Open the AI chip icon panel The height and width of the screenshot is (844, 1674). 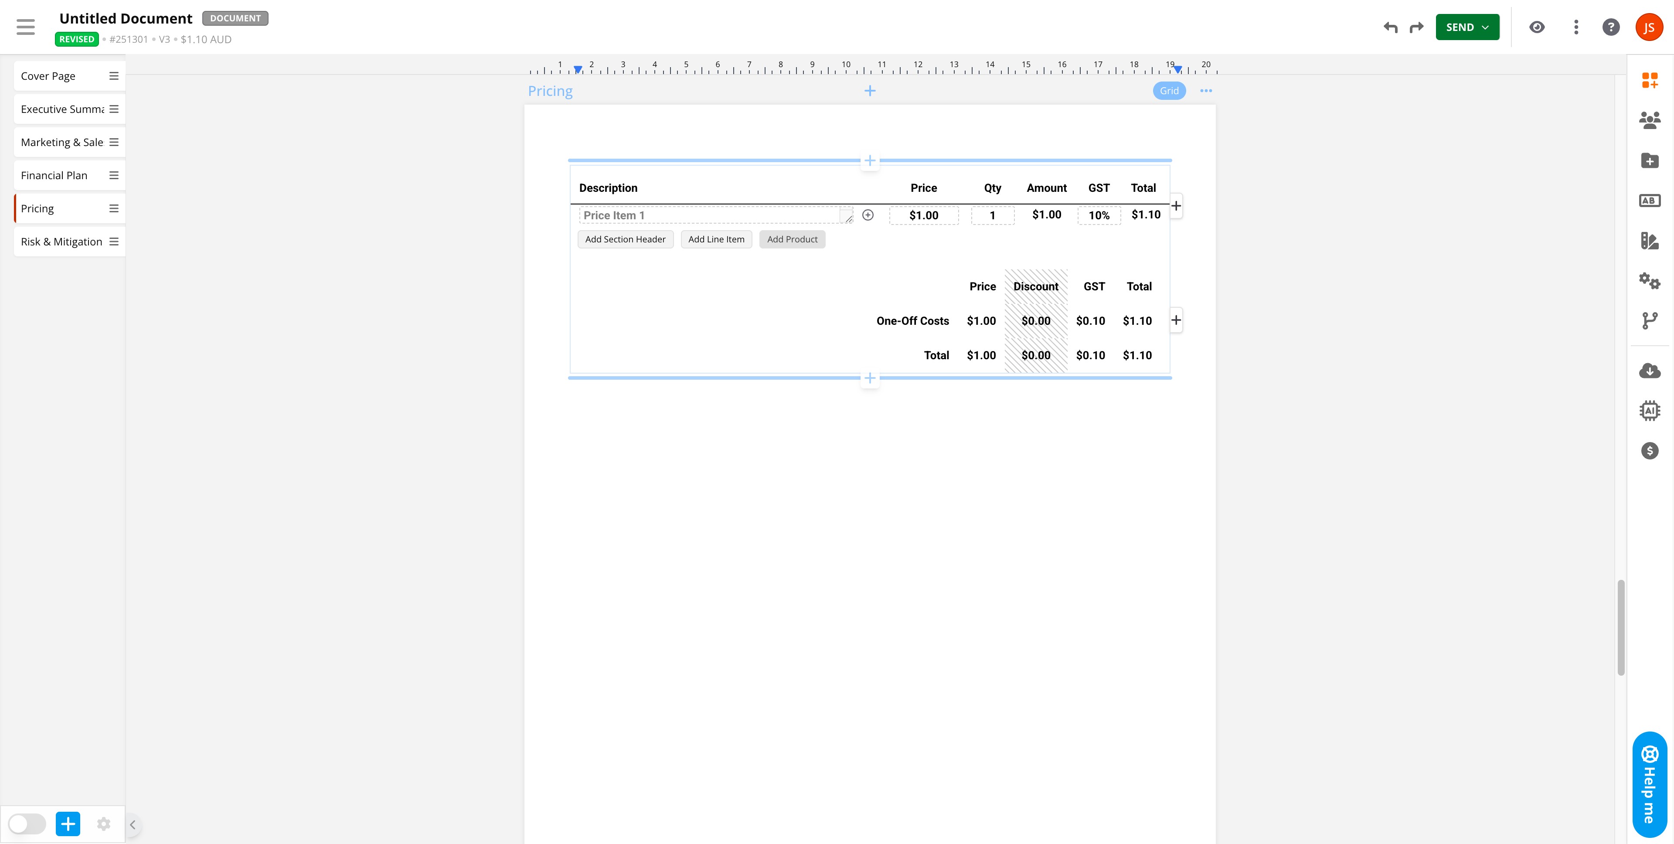point(1649,411)
